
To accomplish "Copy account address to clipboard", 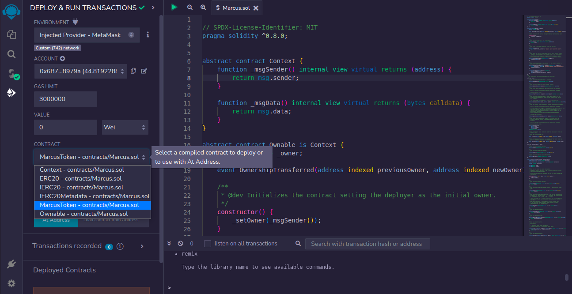I will pyautogui.click(x=133, y=71).
